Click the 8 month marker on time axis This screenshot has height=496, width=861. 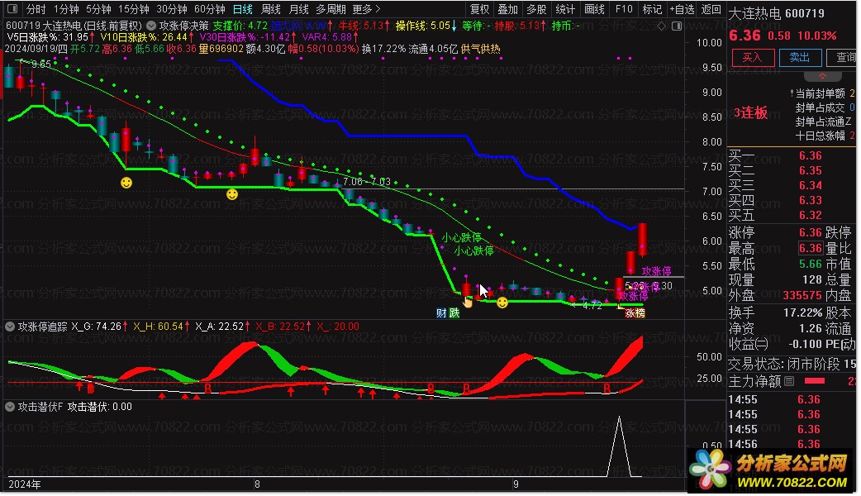pyautogui.click(x=257, y=484)
